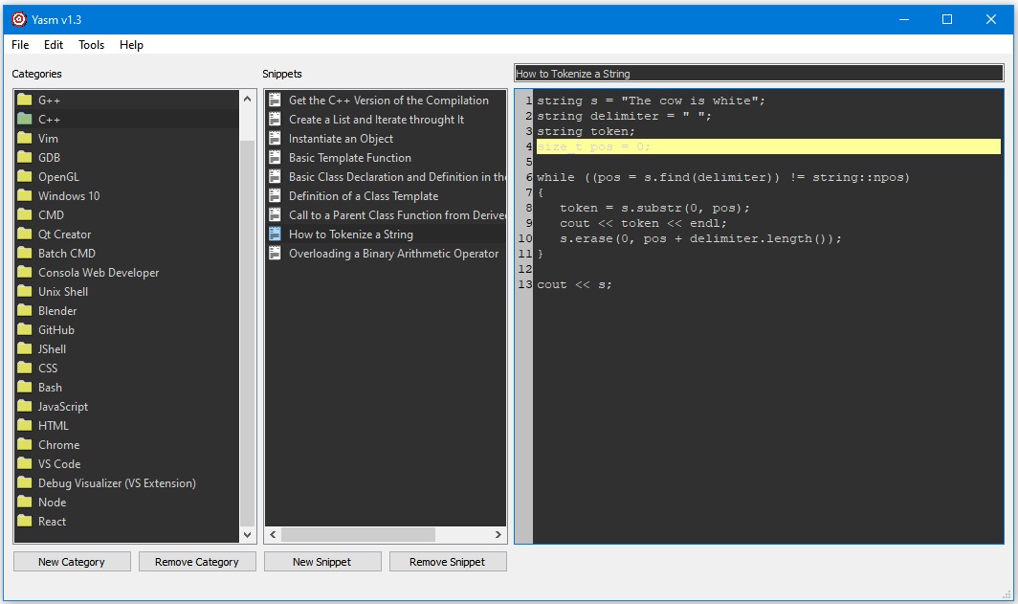Viewport: 1018px width, 604px height.
Task: Select the Consola Web Developer category
Action: (x=127, y=273)
